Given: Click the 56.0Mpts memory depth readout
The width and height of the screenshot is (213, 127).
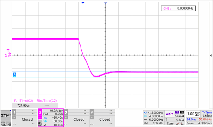Looking at the screenshot, I should 205,119.
